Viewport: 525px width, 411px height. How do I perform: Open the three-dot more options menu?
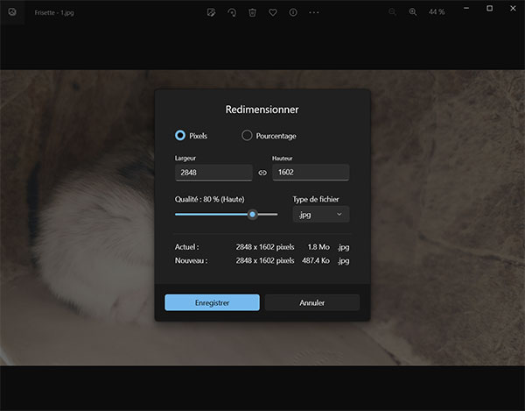[314, 12]
